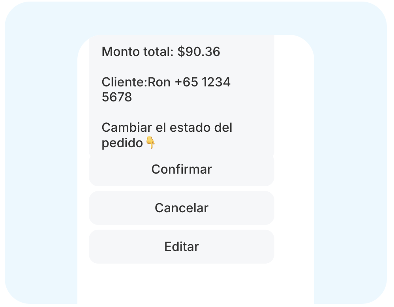The image size is (394, 307).
Task: Click the 5678 phone number continuation
Action: (x=117, y=97)
